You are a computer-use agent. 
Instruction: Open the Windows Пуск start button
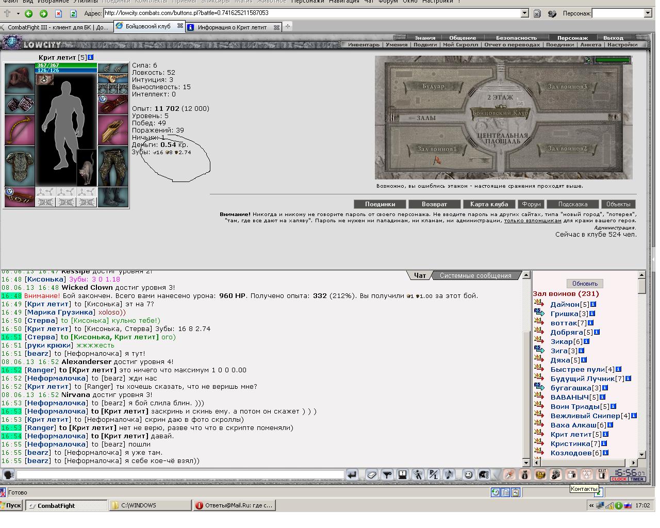(x=11, y=505)
